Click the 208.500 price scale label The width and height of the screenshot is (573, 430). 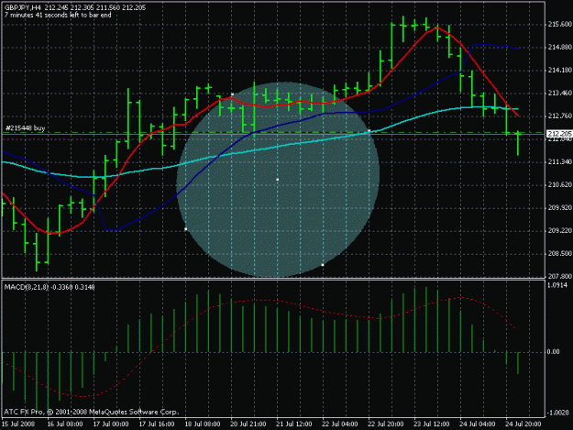(559, 254)
